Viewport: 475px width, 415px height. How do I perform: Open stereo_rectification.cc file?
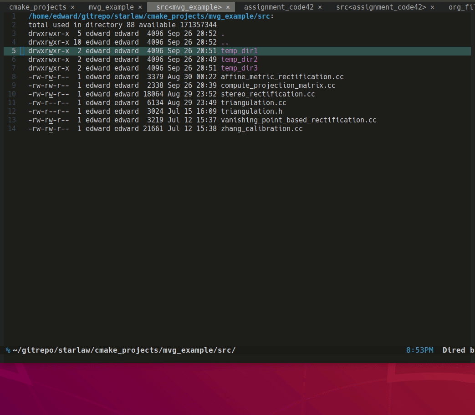[x=268, y=94]
